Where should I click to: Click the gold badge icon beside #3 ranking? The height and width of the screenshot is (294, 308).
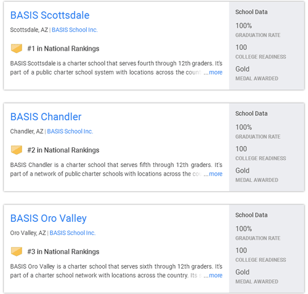[x=17, y=251]
